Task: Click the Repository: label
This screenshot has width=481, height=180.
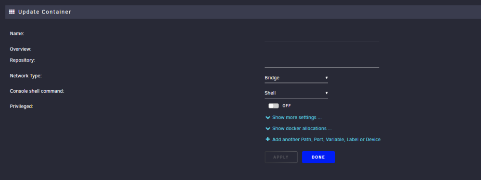Action: 23,60
